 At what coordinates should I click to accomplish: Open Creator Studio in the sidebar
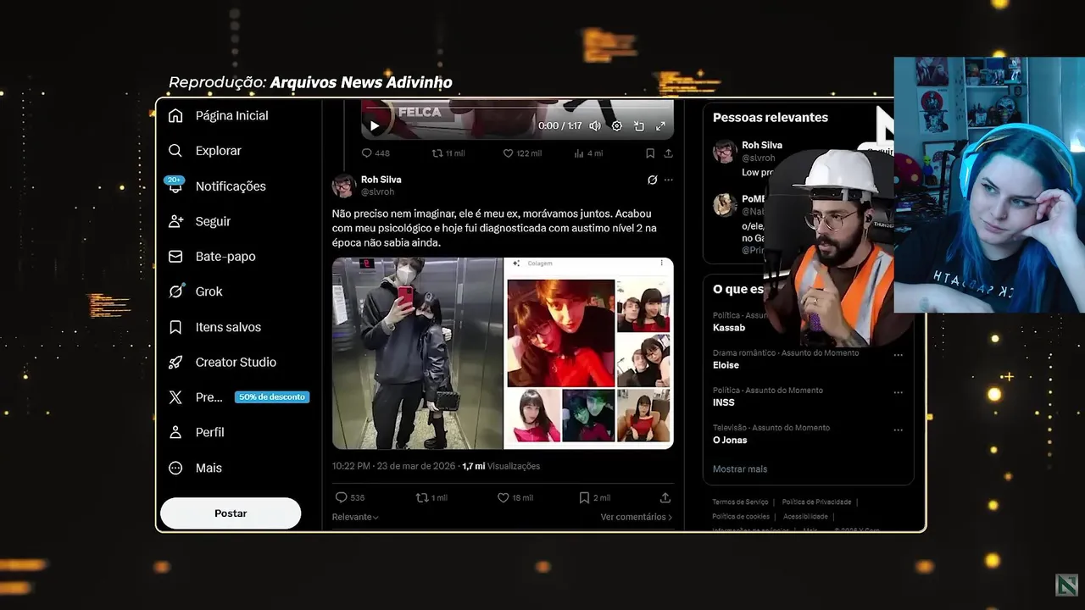(x=222, y=362)
